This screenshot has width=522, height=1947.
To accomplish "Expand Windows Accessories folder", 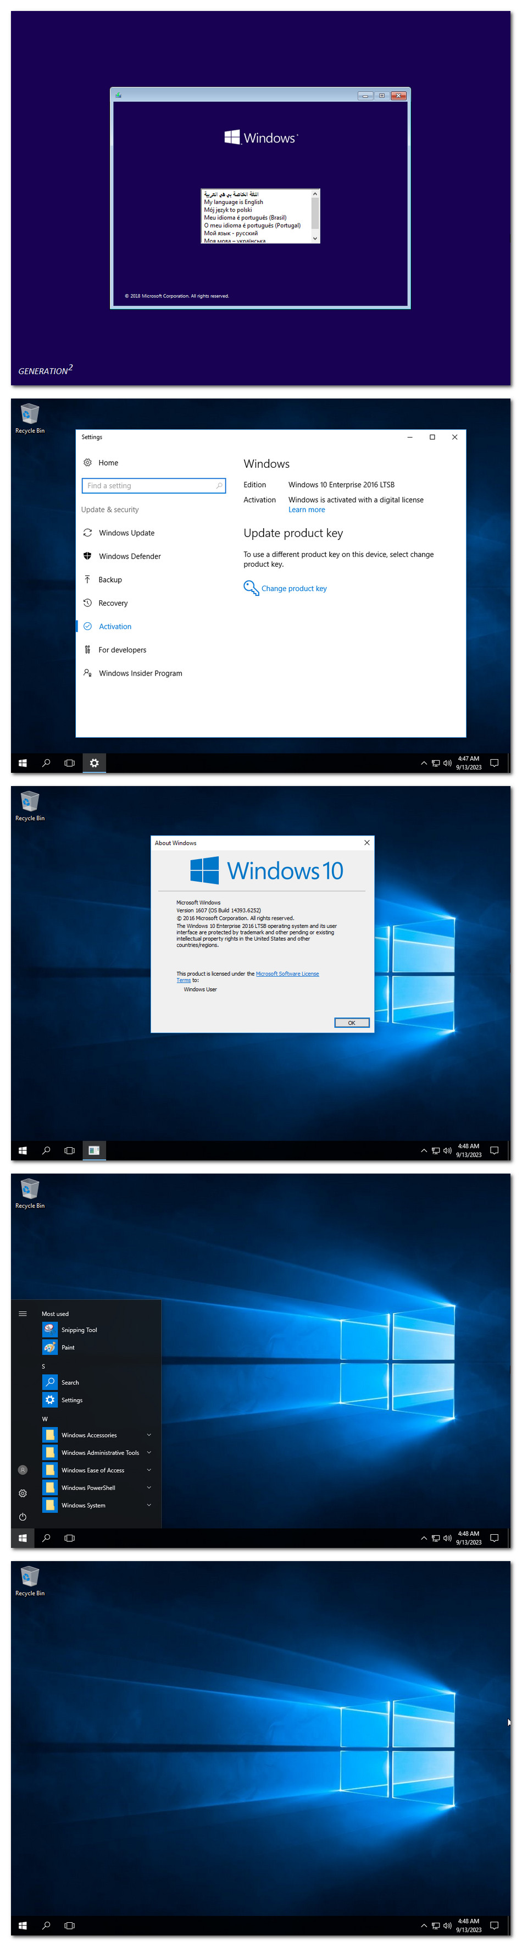I will click(98, 1435).
